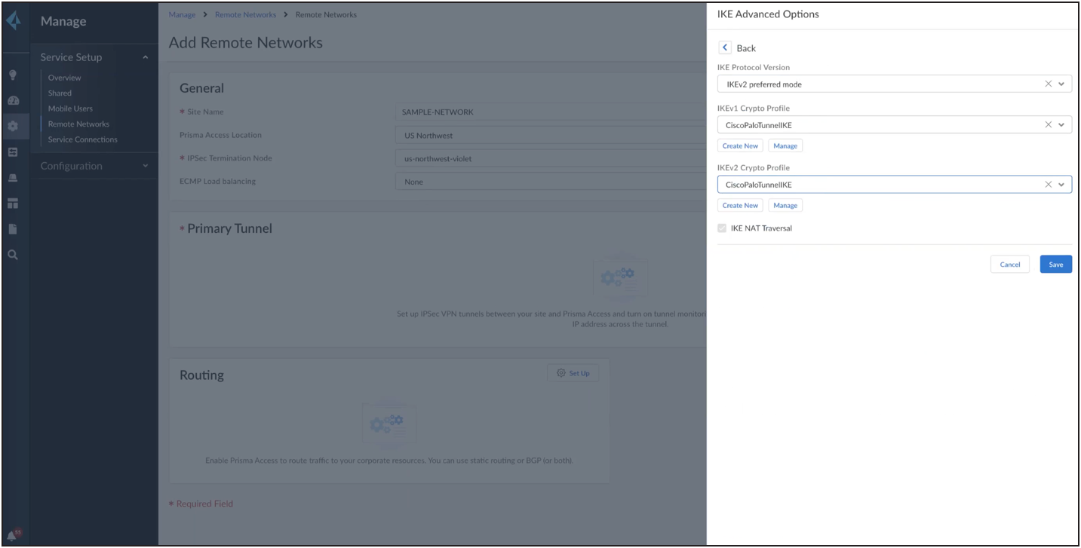This screenshot has height=548, width=1081.
Task: Click the Routing Set Up button
Action: pos(573,373)
